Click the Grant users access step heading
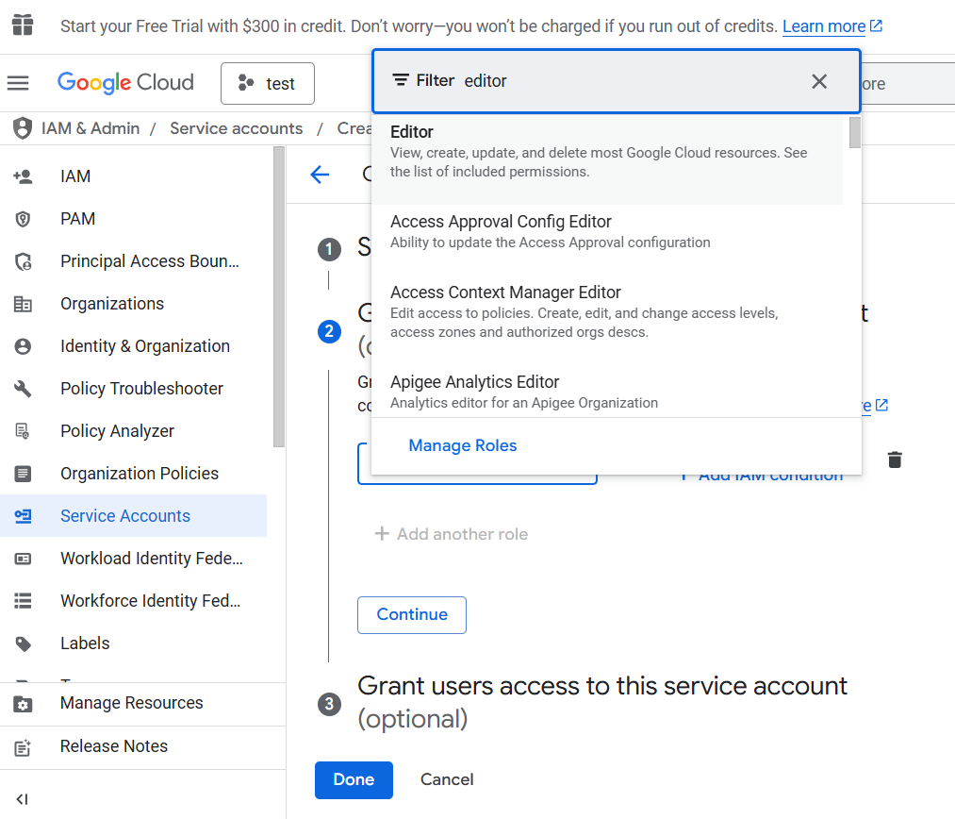 pyautogui.click(x=601, y=703)
